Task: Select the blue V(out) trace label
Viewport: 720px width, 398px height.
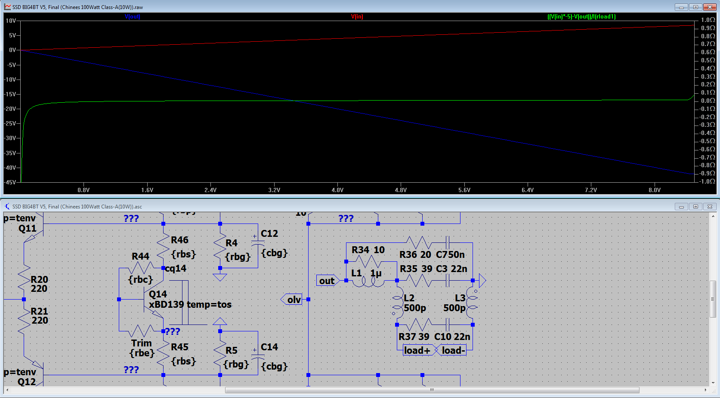Action: point(133,17)
